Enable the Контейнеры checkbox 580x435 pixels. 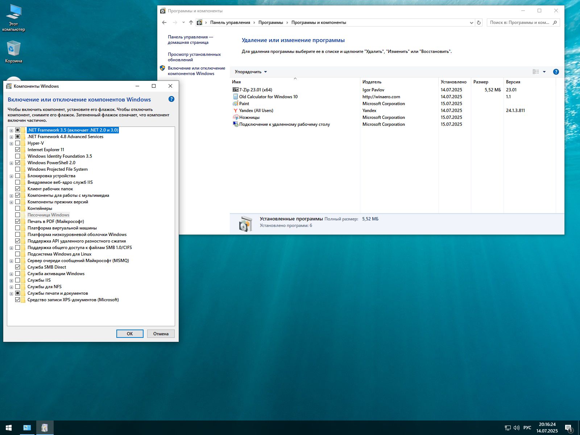[x=17, y=208]
